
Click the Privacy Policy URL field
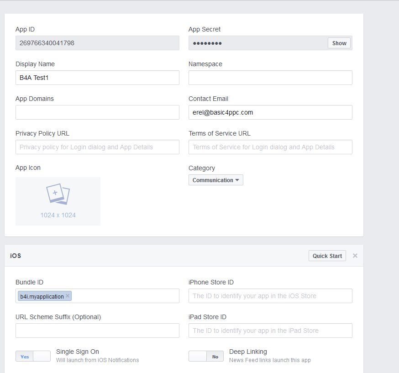click(x=97, y=147)
